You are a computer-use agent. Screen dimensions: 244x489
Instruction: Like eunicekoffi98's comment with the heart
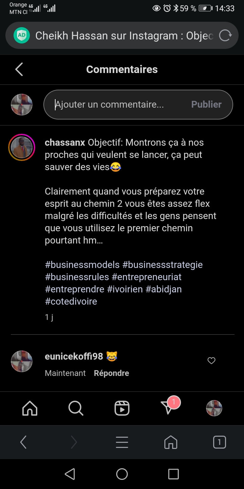(x=211, y=361)
